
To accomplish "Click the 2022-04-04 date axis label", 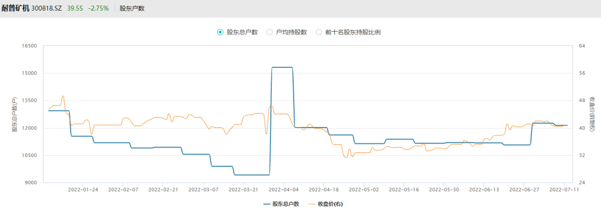I will [x=283, y=189].
